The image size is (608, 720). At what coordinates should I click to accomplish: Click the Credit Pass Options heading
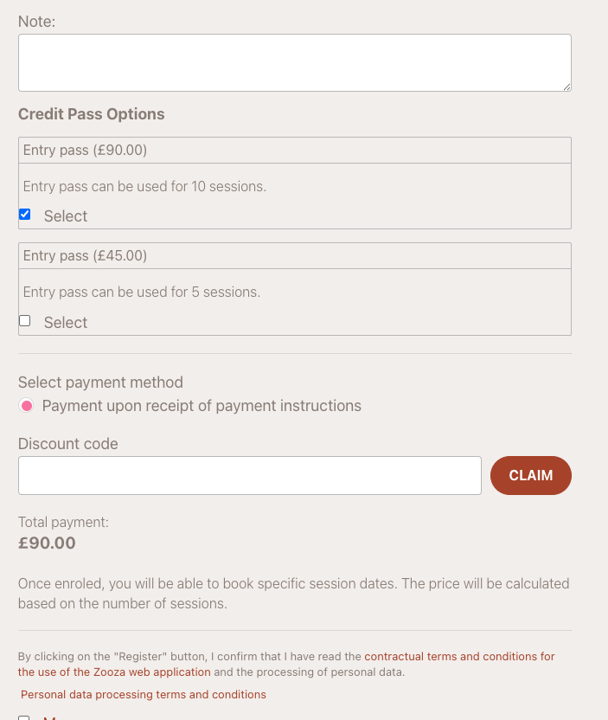[91, 113]
